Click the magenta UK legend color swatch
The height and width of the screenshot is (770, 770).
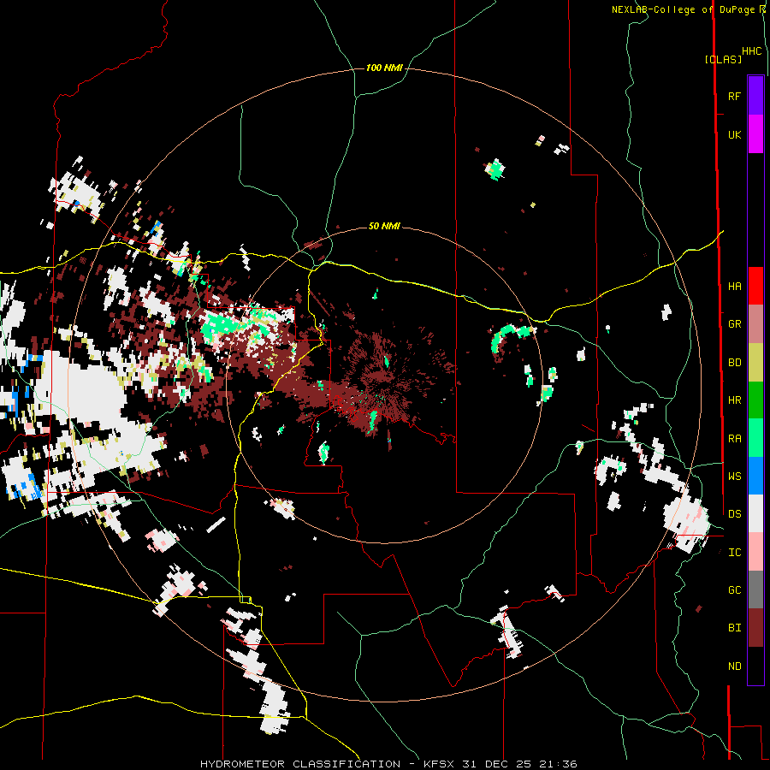pos(755,134)
